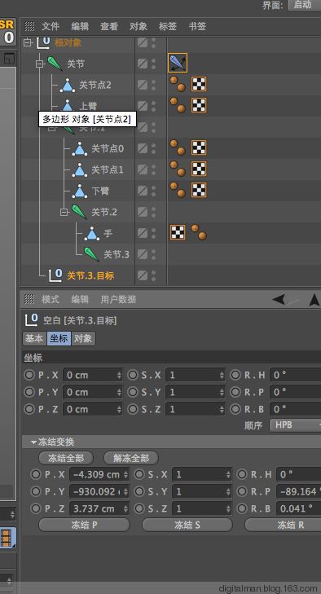Collapse the 冻结变换 section
Viewport: 321px width, 594px height.
(x=33, y=442)
